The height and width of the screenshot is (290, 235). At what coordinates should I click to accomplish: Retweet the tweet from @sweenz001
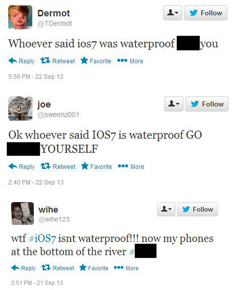click(x=58, y=166)
